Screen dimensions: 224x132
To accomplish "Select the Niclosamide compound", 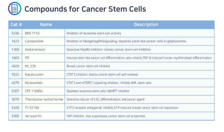I will 33,83.
